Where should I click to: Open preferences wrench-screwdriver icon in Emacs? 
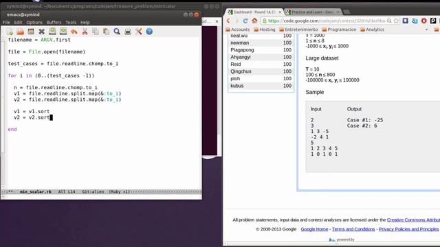pyautogui.click(x=138, y=32)
